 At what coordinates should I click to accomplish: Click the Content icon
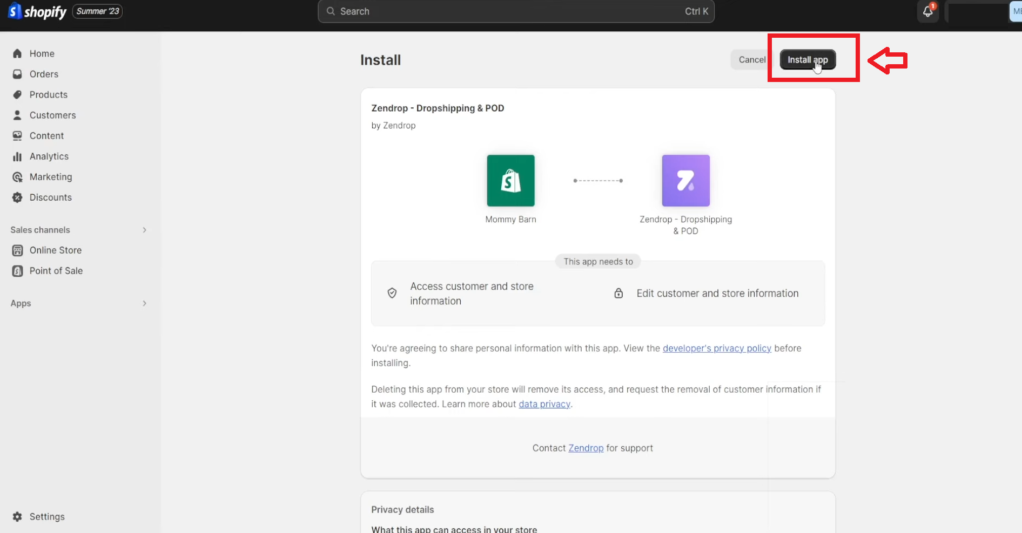coord(17,135)
